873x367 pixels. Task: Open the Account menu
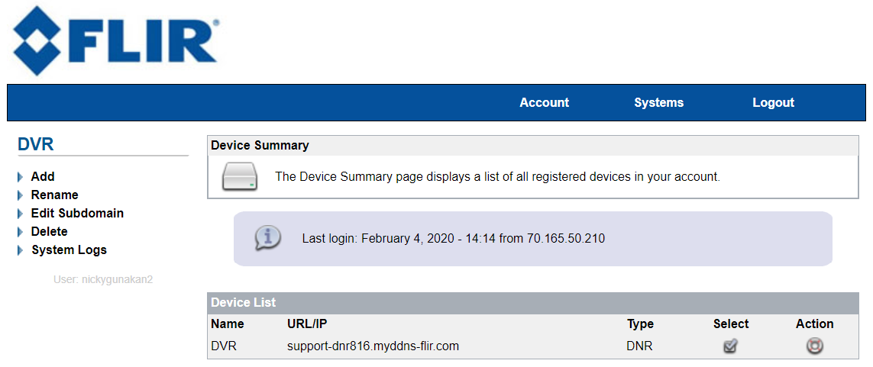[x=544, y=103]
